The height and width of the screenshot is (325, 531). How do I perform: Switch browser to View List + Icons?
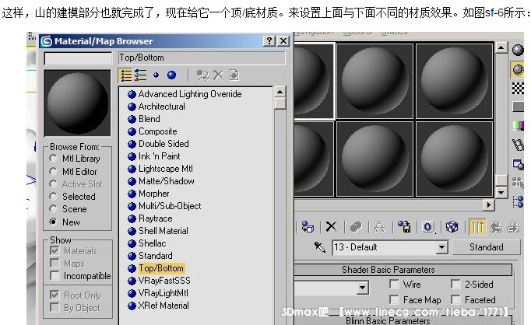[x=141, y=75]
